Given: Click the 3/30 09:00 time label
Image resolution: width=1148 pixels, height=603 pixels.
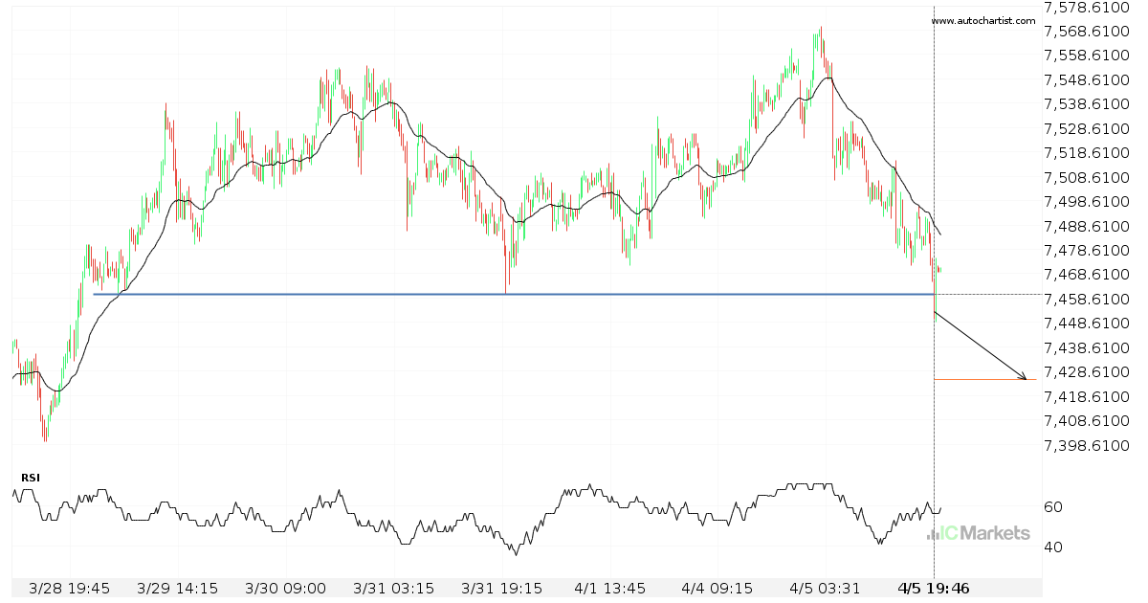Looking at the screenshot, I should tap(285, 588).
